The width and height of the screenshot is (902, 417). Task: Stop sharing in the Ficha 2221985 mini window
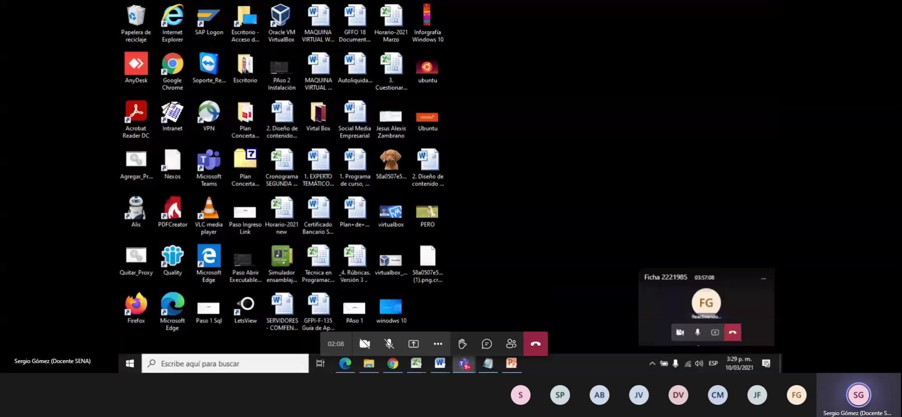tap(715, 332)
